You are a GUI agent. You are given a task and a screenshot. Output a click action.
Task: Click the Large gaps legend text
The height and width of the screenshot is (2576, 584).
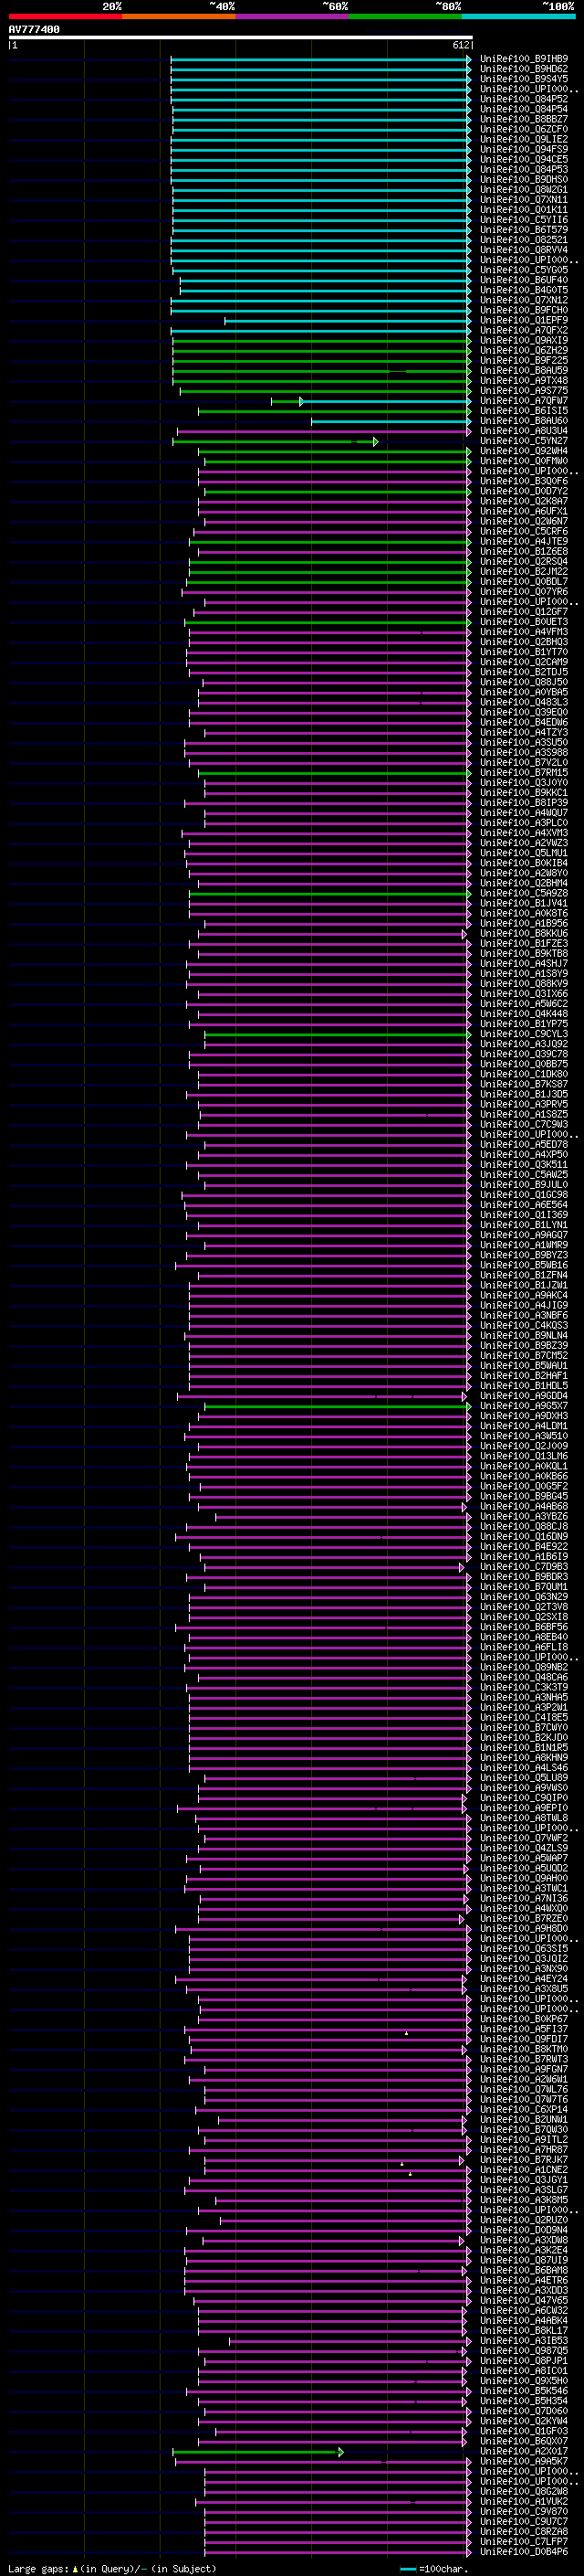click(x=112, y=2568)
